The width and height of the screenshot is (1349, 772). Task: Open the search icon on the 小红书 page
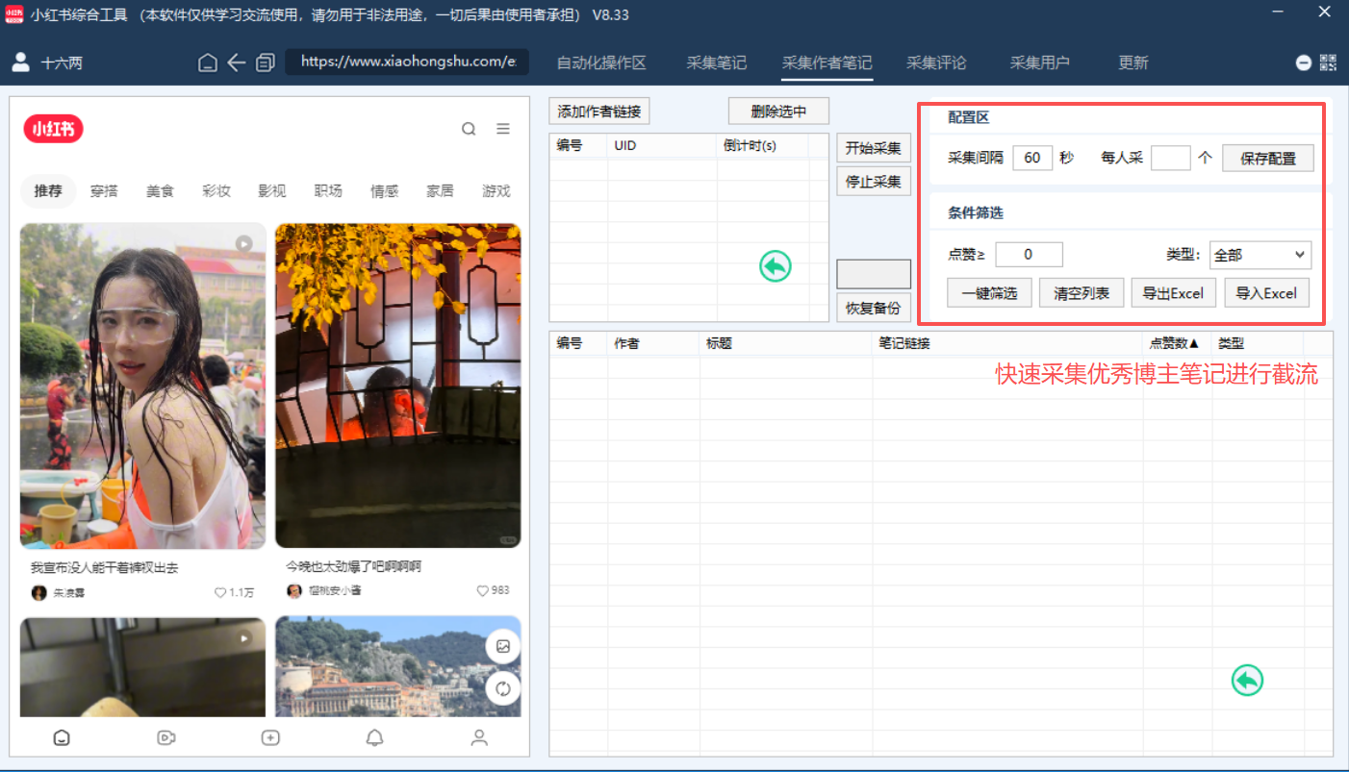[x=469, y=129]
